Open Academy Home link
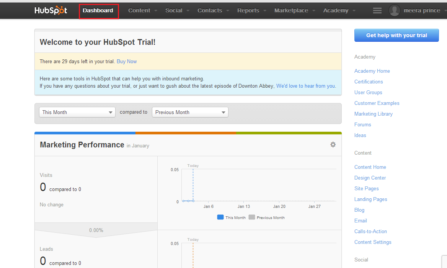Viewport: 447px width, 268px height. tap(372, 71)
